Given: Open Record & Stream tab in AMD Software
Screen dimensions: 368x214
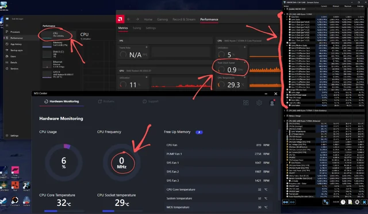Looking at the screenshot, I should click(x=184, y=20).
